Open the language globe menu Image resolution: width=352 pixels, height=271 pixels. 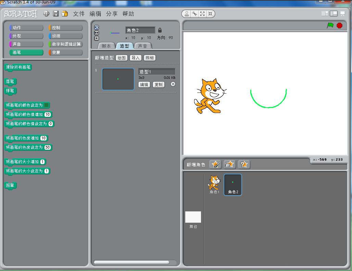point(46,14)
